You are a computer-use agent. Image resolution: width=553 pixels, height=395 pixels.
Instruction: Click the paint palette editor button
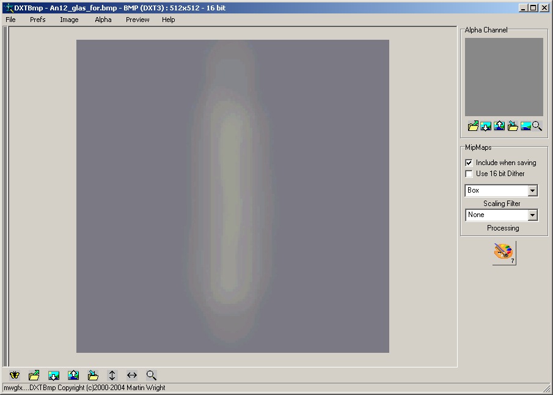(504, 253)
